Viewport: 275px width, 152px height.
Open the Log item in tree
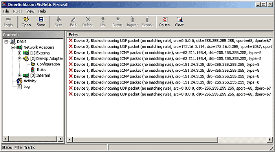coord(26,87)
